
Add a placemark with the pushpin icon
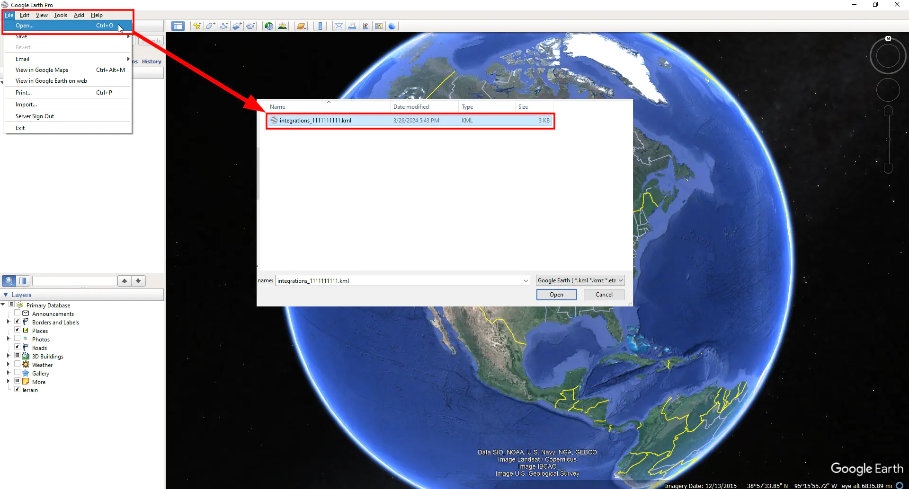tap(197, 26)
